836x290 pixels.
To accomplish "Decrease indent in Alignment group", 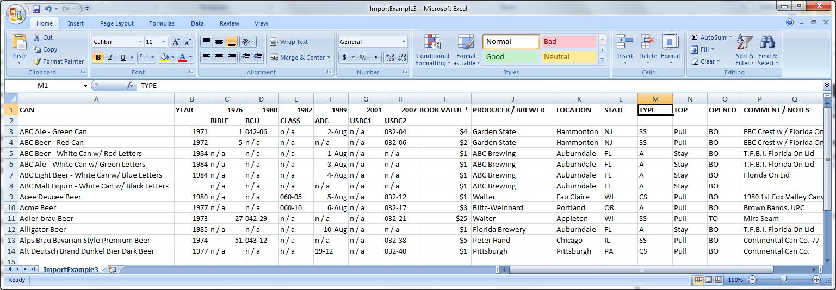I will (246, 58).
